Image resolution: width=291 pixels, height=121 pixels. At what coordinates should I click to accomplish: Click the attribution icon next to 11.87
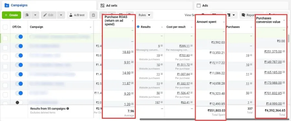132,83
